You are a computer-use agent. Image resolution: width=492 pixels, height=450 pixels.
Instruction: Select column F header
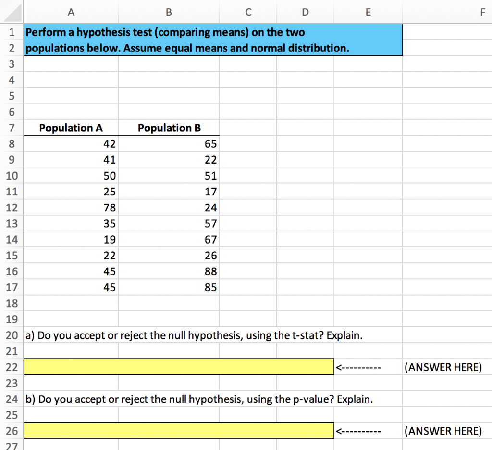click(x=482, y=12)
